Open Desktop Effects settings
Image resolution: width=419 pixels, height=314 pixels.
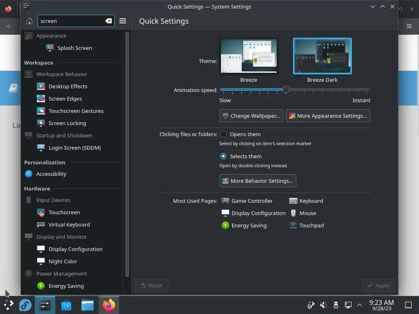click(x=71, y=87)
